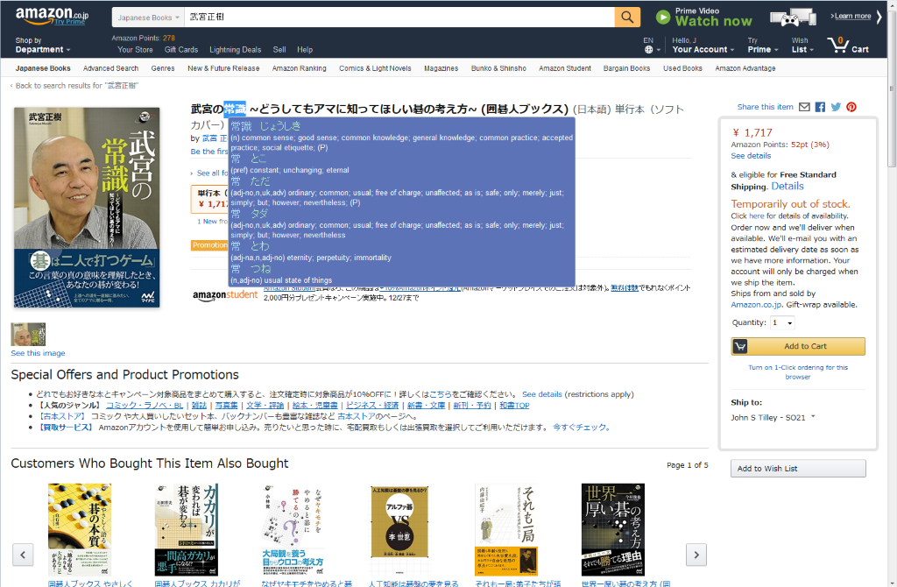The width and height of the screenshot is (897, 587).
Task: Open the Japanese Books search category dropdown
Action: [x=145, y=17]
